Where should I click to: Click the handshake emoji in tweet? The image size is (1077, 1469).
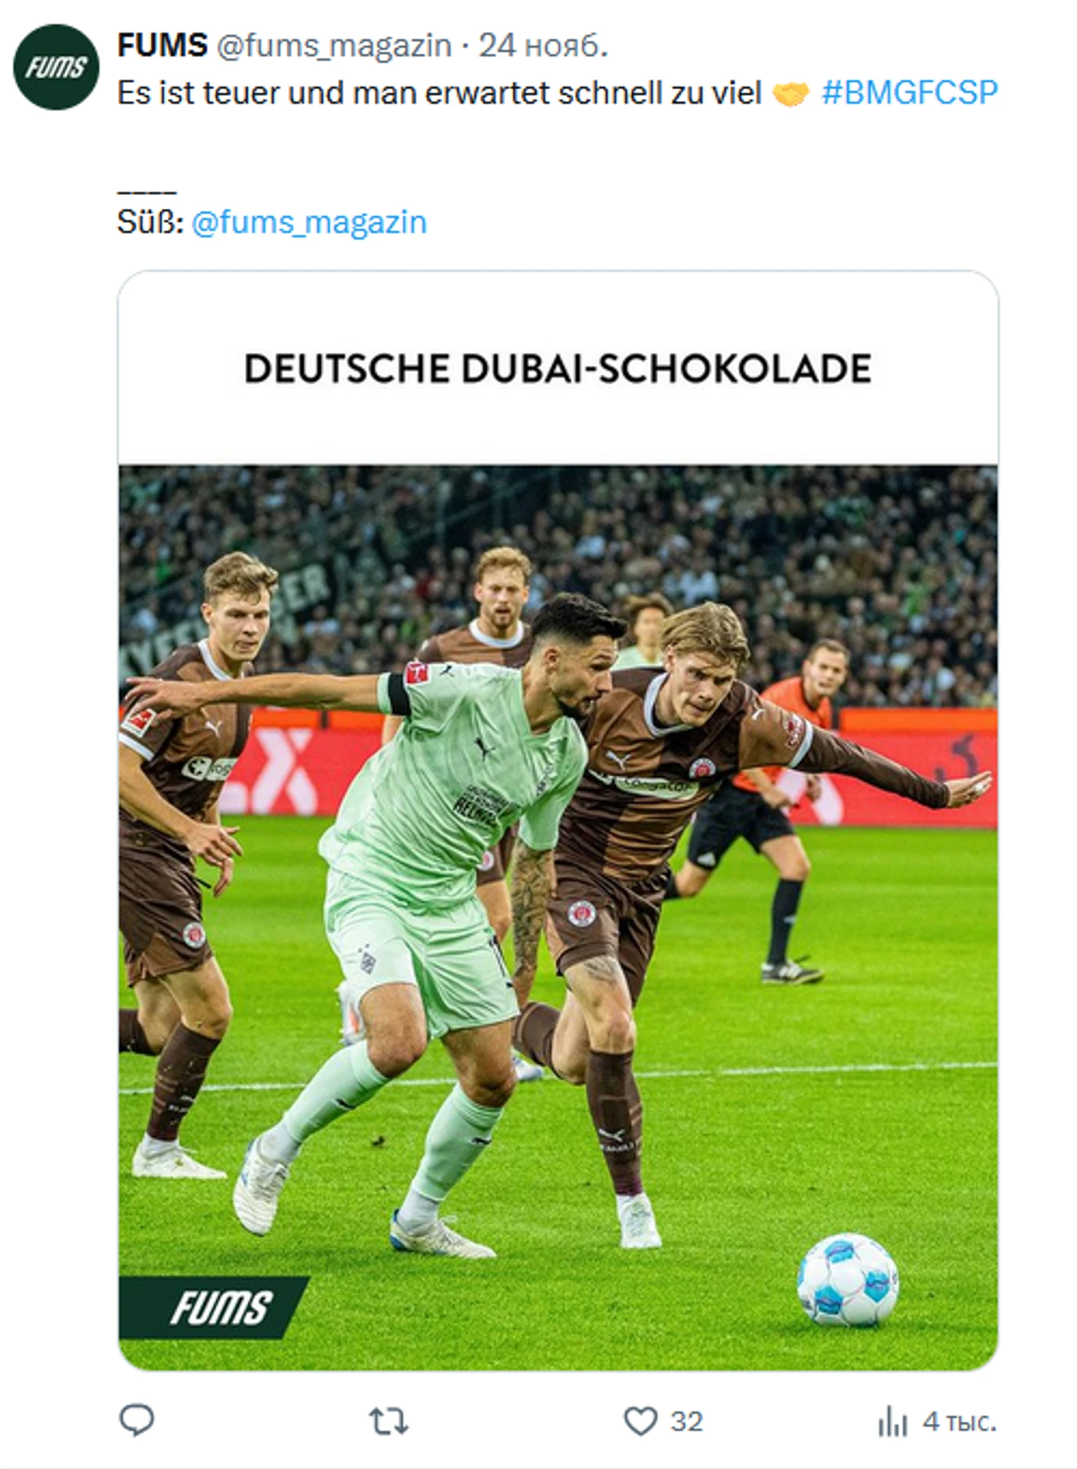click(x=790, y=94)
